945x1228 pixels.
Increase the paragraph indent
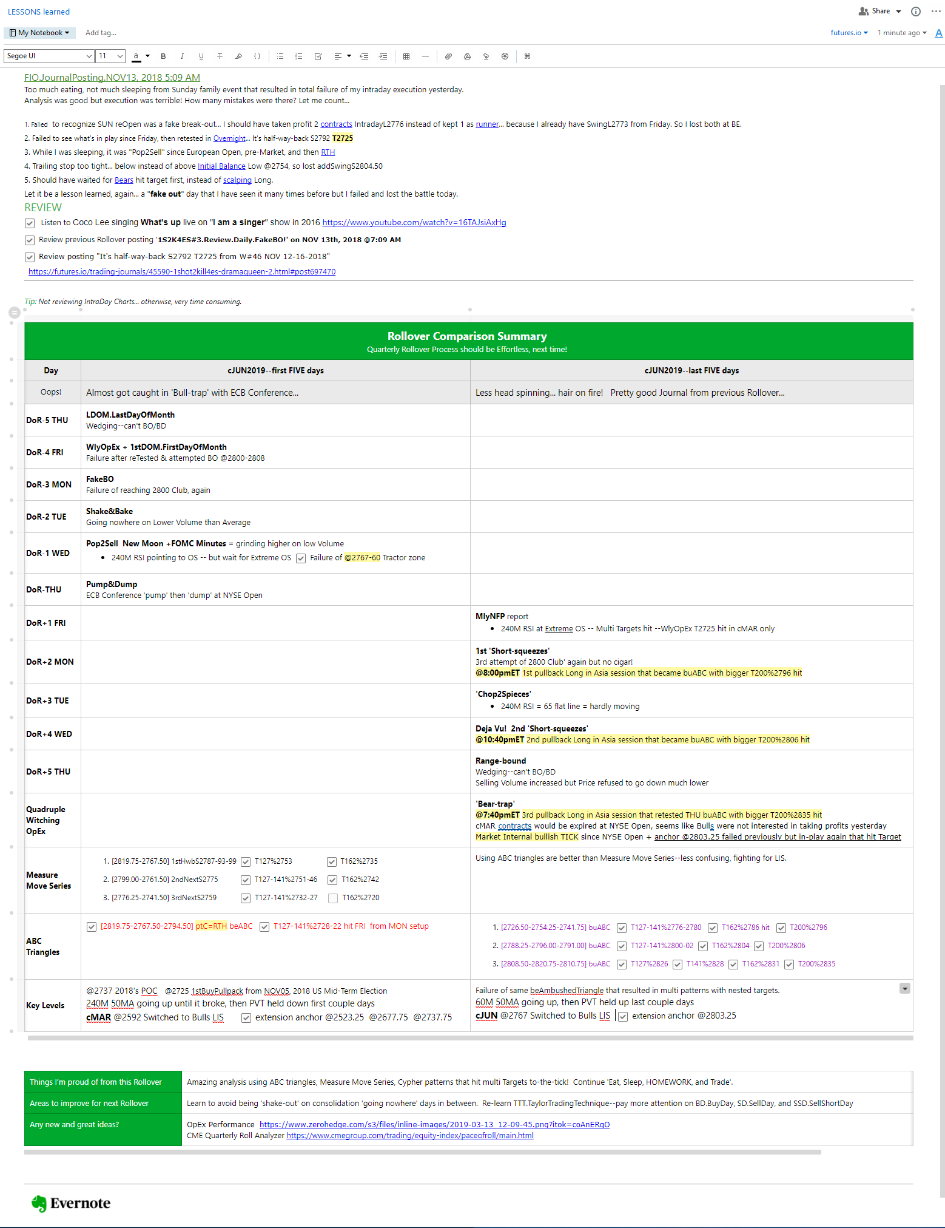pos(383,56)
